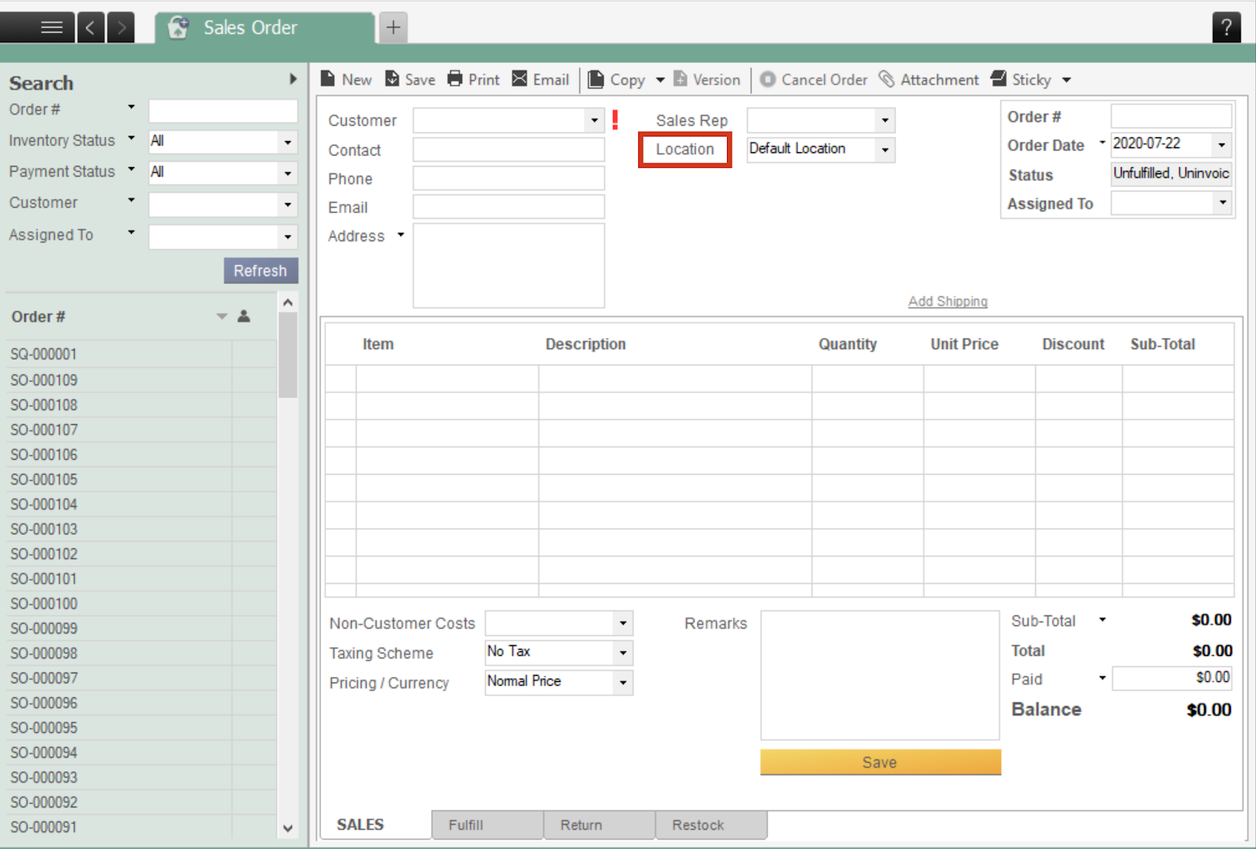Open order SO-000109 in the list
1256x849 pixels.
[141, 380]
